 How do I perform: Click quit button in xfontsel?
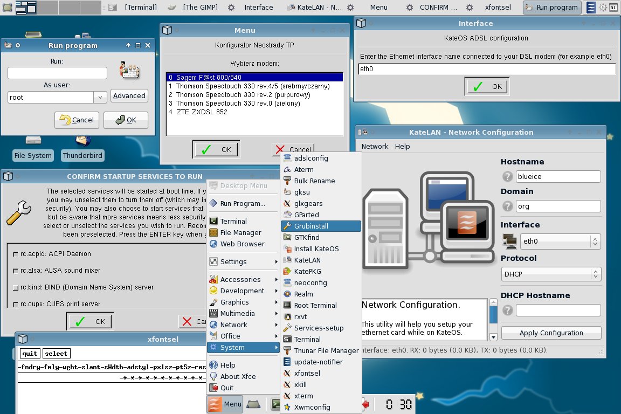tap(30, 354)
